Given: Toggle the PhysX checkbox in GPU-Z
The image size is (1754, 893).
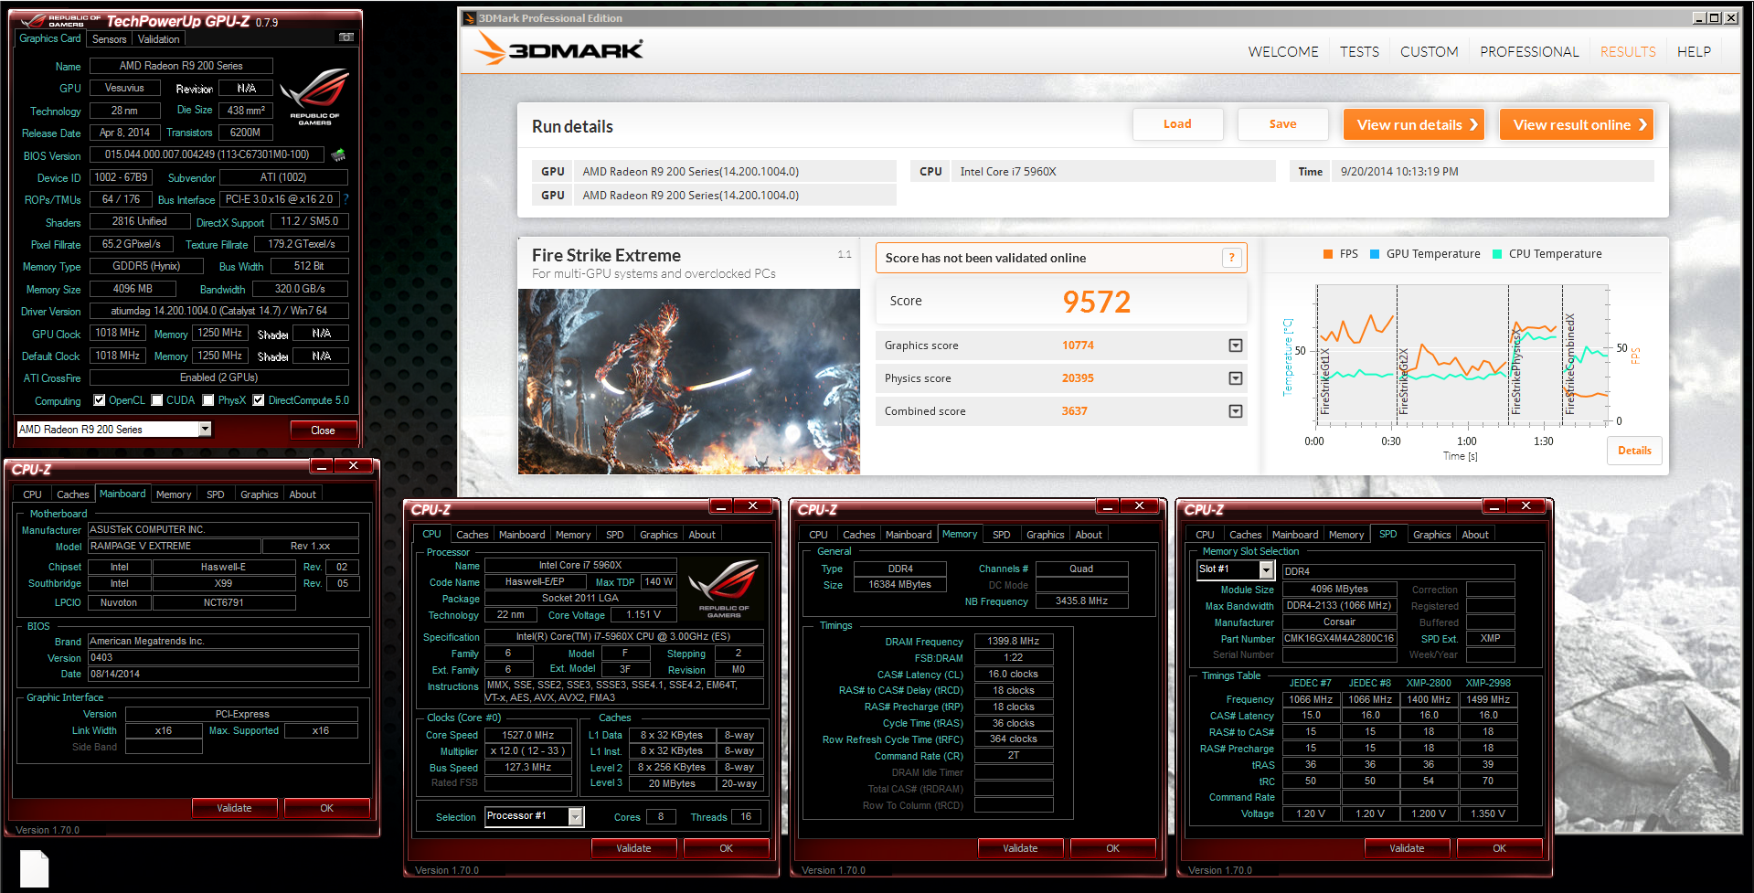Looking at the screenshot, I should (208, 400).
